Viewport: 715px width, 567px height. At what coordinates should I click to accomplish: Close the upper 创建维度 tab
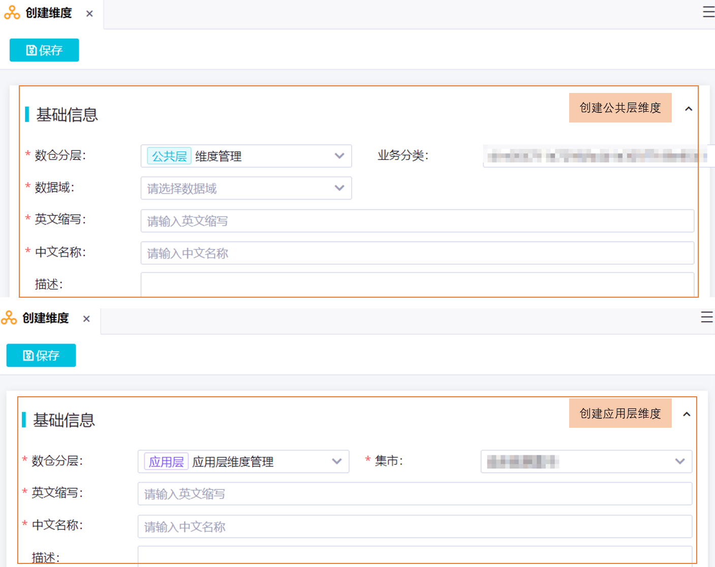coord(89,14)
